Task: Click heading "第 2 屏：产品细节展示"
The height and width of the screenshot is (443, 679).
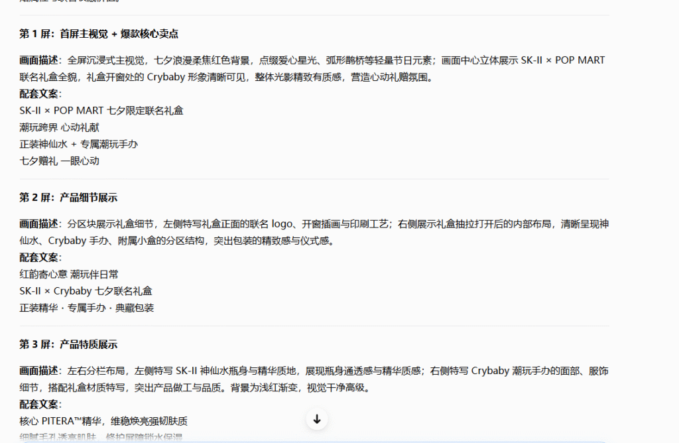Action: 68,198
